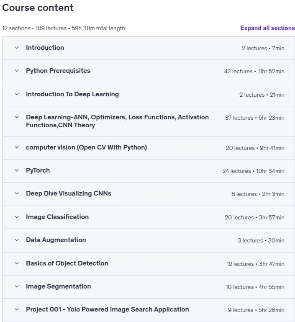The image size is (295, 322).
Task: Open the Image Classification chevron
Action: point(17,216)
